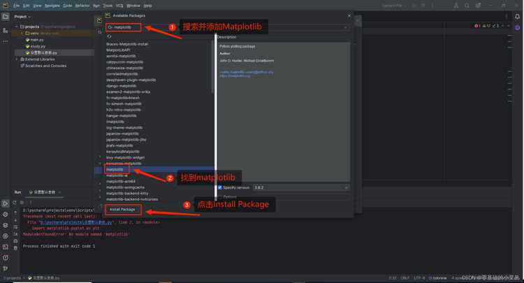
Task: Open the Problems tool window icon
Action: click(6, 258)
